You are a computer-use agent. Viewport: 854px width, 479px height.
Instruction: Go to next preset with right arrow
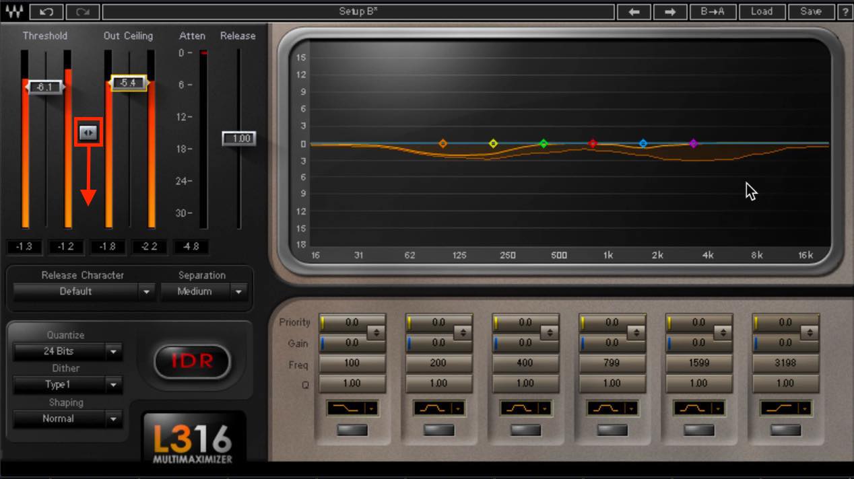click(x=670, y=11)
